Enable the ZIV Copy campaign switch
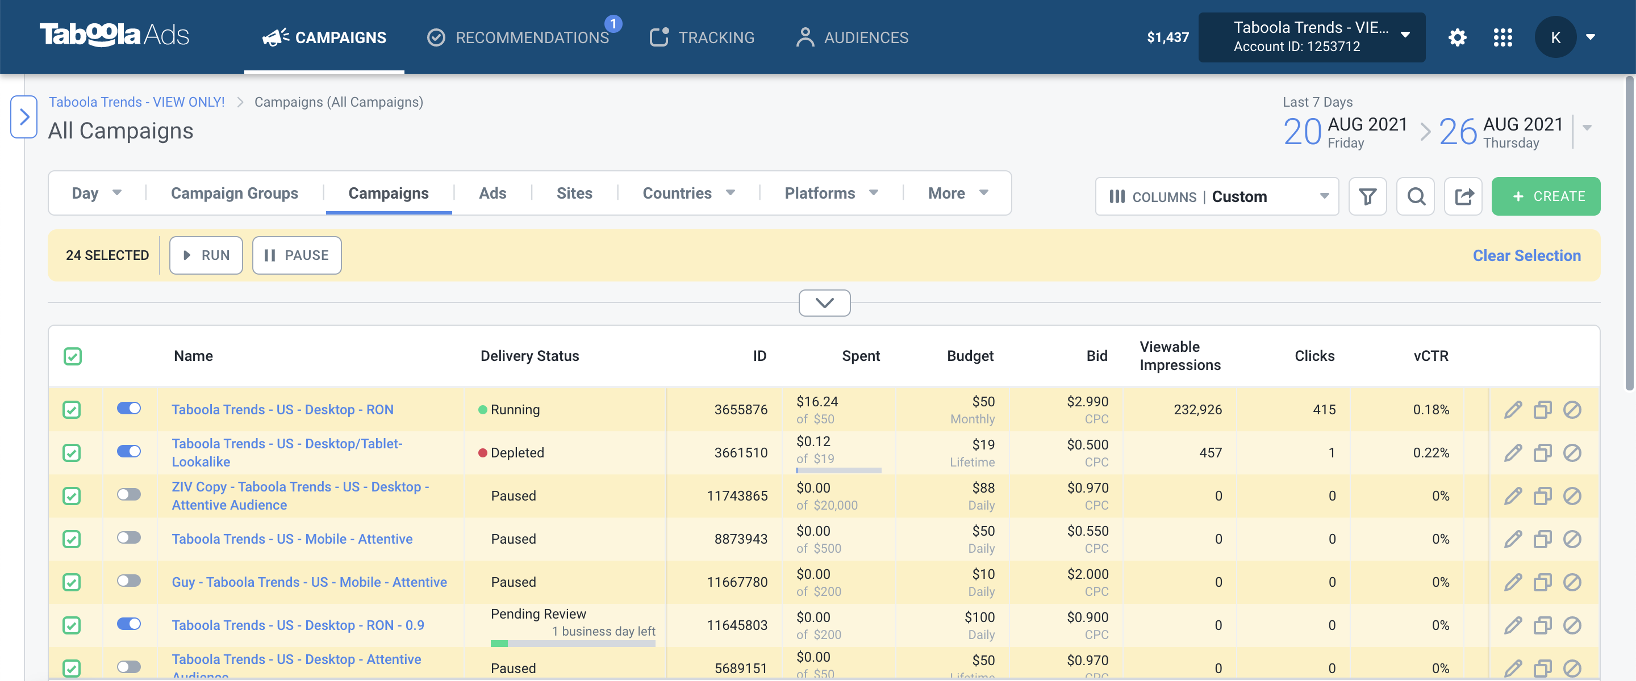 (129, 494)
